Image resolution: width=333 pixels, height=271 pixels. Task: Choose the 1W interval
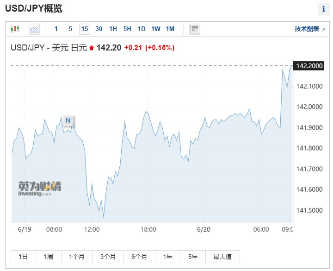156,29
